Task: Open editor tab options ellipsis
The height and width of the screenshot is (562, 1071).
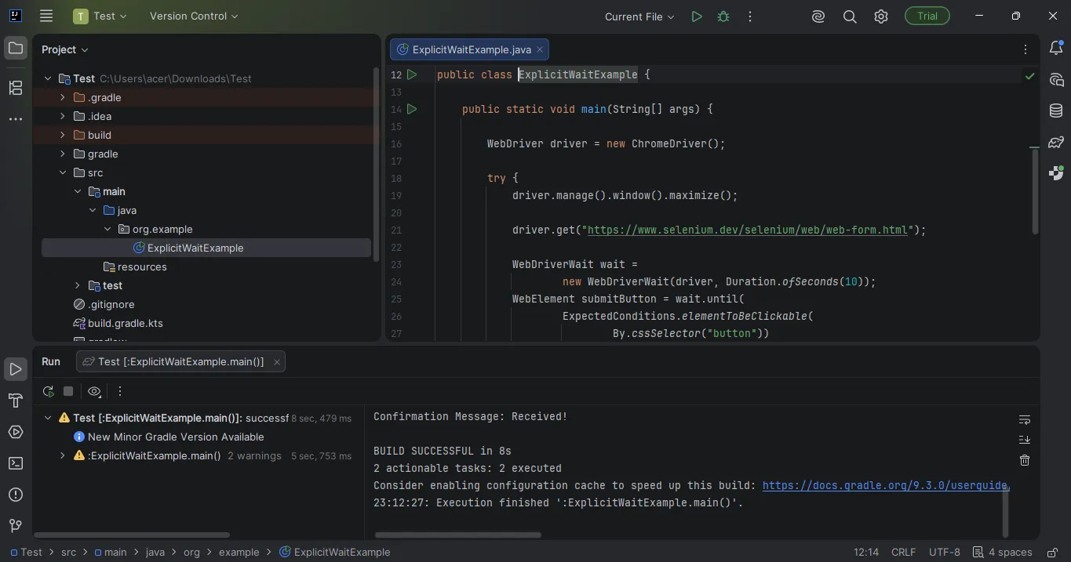Action: pyautogui.click(x=1025, y=49)
